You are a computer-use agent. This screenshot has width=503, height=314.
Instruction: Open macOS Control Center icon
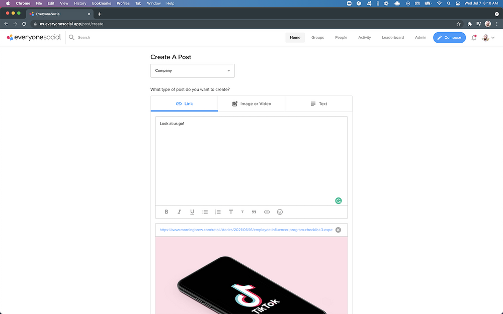click(x=458, y=3)
